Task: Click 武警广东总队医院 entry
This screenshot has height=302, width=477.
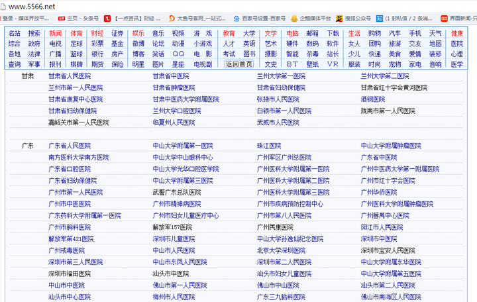Action: [x=177, y=192]
